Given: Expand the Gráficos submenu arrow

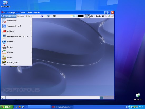Looking at the screenshot, I should click(x=31, y=31).
